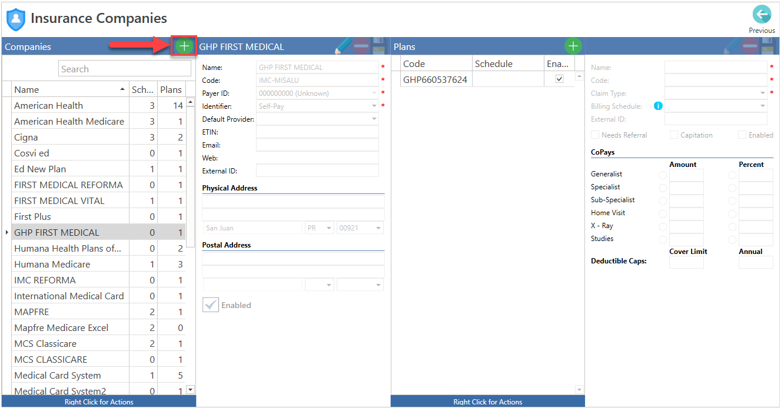Select Sub-Specialist Percent radio button
Viewport: 781px width, 408px height.
(732, 201)
